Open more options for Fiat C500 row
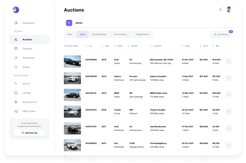 tap(229, 145)
